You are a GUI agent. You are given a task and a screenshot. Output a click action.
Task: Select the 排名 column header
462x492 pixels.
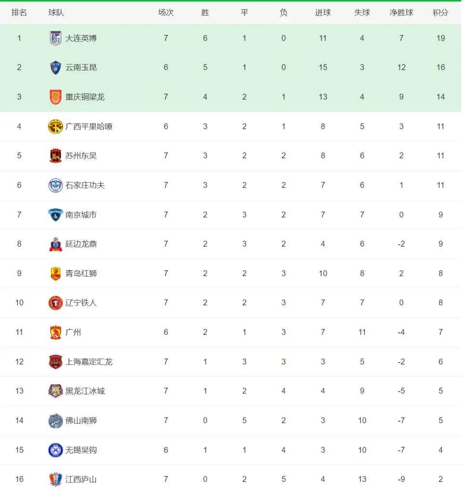pos(19,13)
